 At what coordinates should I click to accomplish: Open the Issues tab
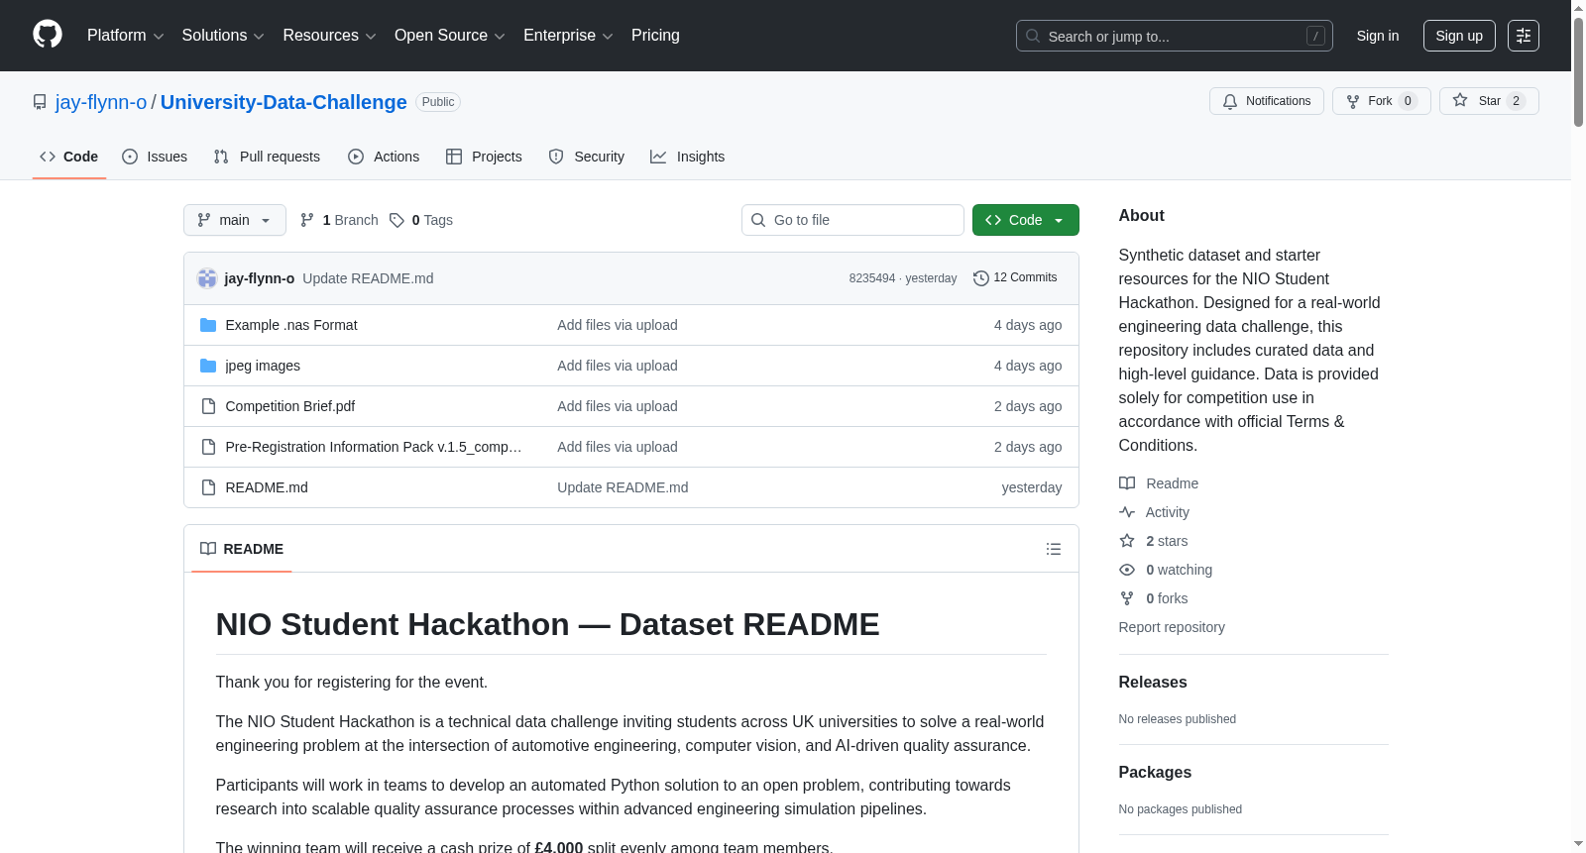155,157
